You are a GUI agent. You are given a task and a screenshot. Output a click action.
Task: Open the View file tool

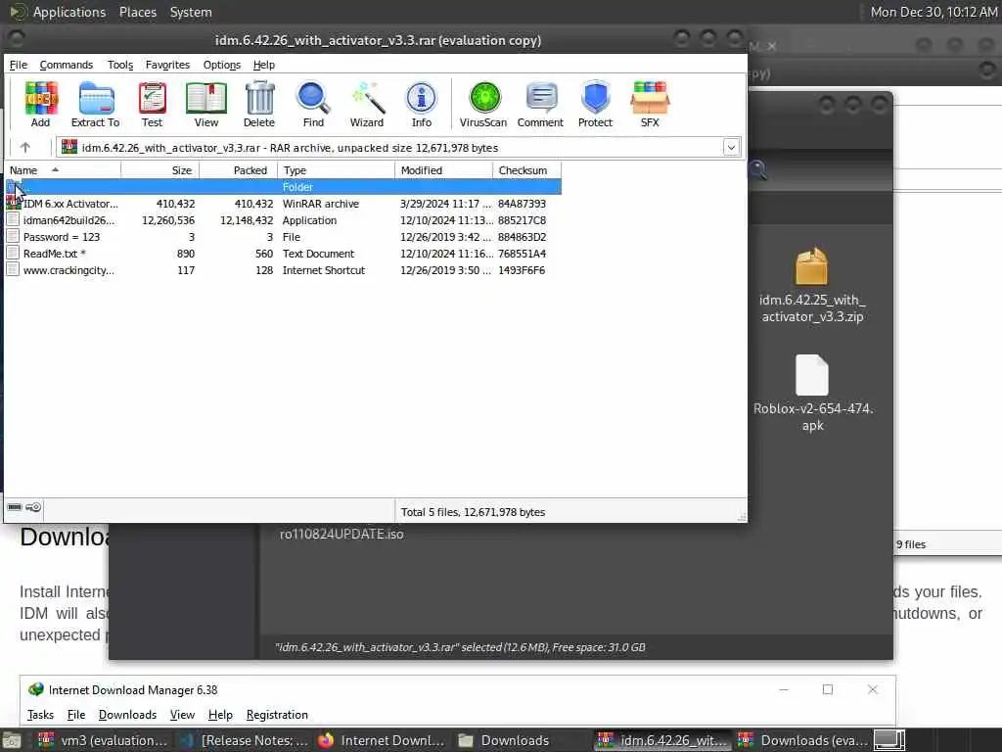click(x=205, y=104)
